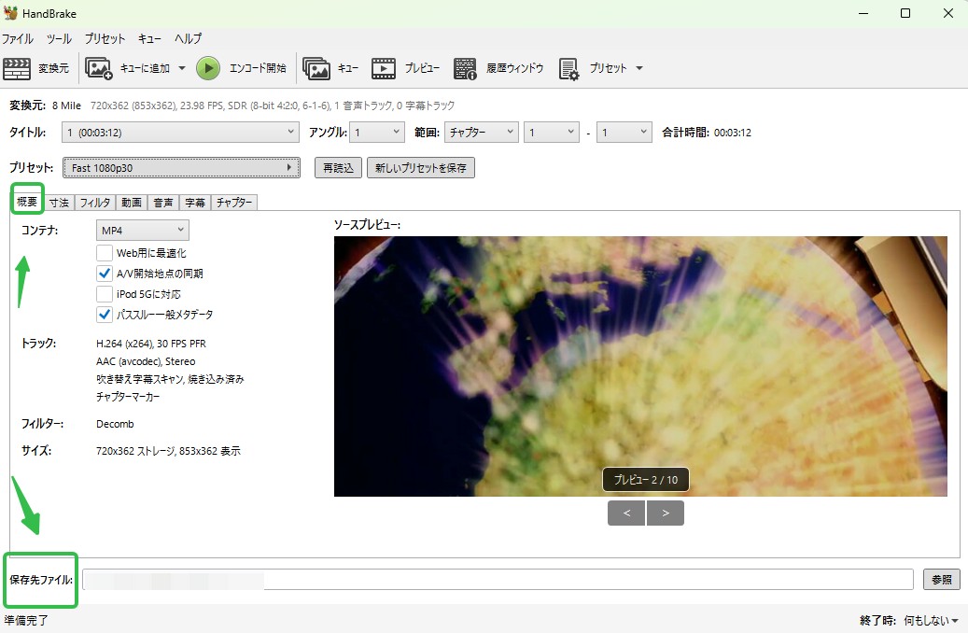Open the start chapter dropdown
Viewport: 968px width, 633px height.
(552, 133)
